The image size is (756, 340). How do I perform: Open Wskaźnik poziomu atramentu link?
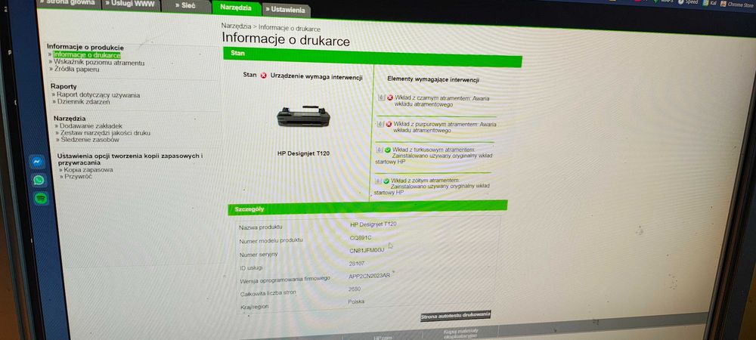99,63
